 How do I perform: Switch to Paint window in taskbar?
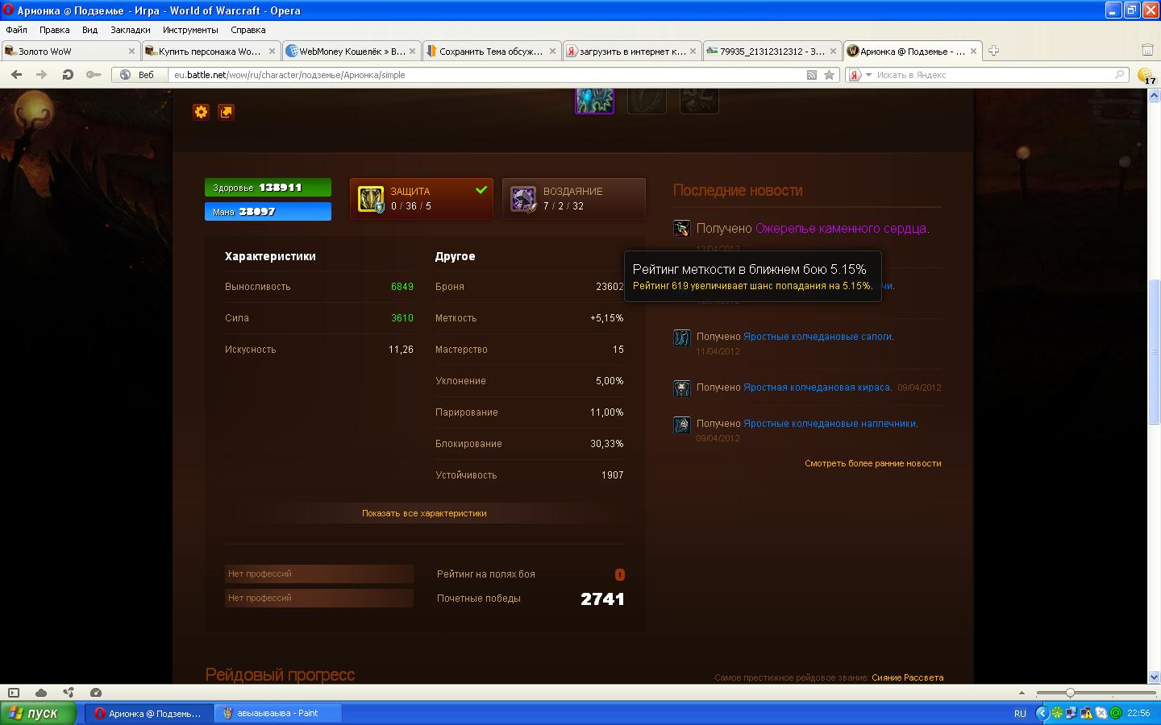278,713
